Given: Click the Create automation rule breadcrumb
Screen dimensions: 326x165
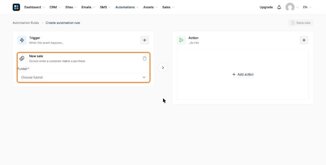Looking at the screenshot, I should click(63, 23).
